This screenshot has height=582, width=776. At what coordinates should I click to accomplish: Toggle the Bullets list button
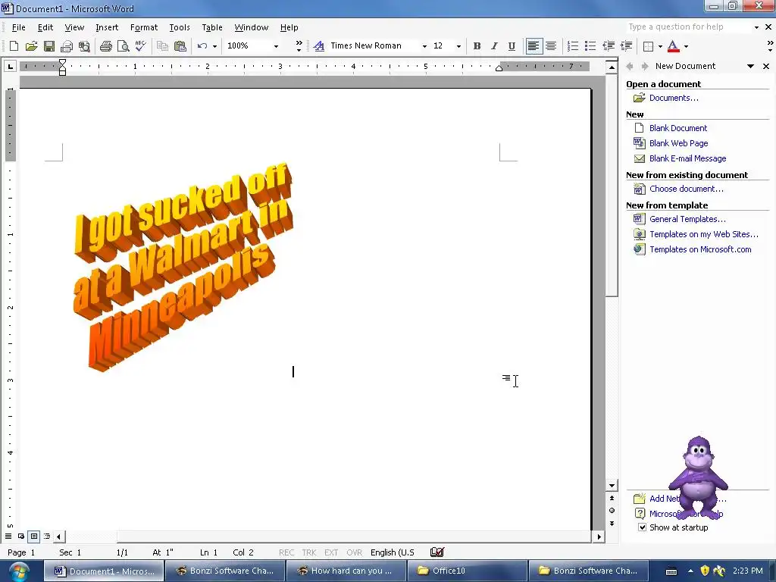pyautogui.click(x=590, y=46)
